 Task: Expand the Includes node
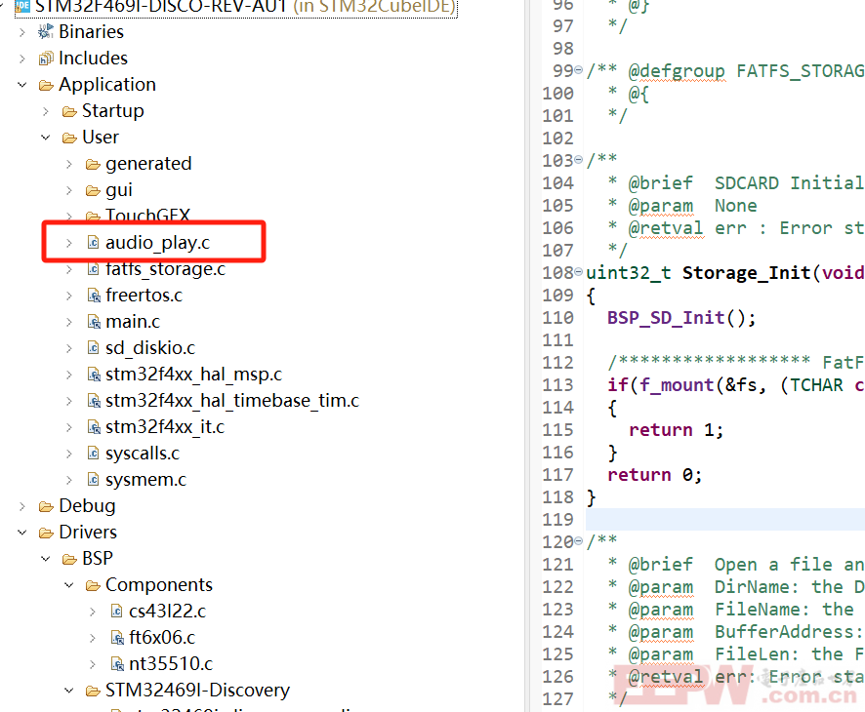(x=22, y=59)
